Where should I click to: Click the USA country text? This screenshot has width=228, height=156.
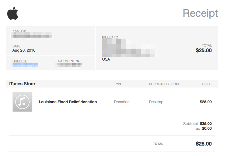(x=106, y=59)
